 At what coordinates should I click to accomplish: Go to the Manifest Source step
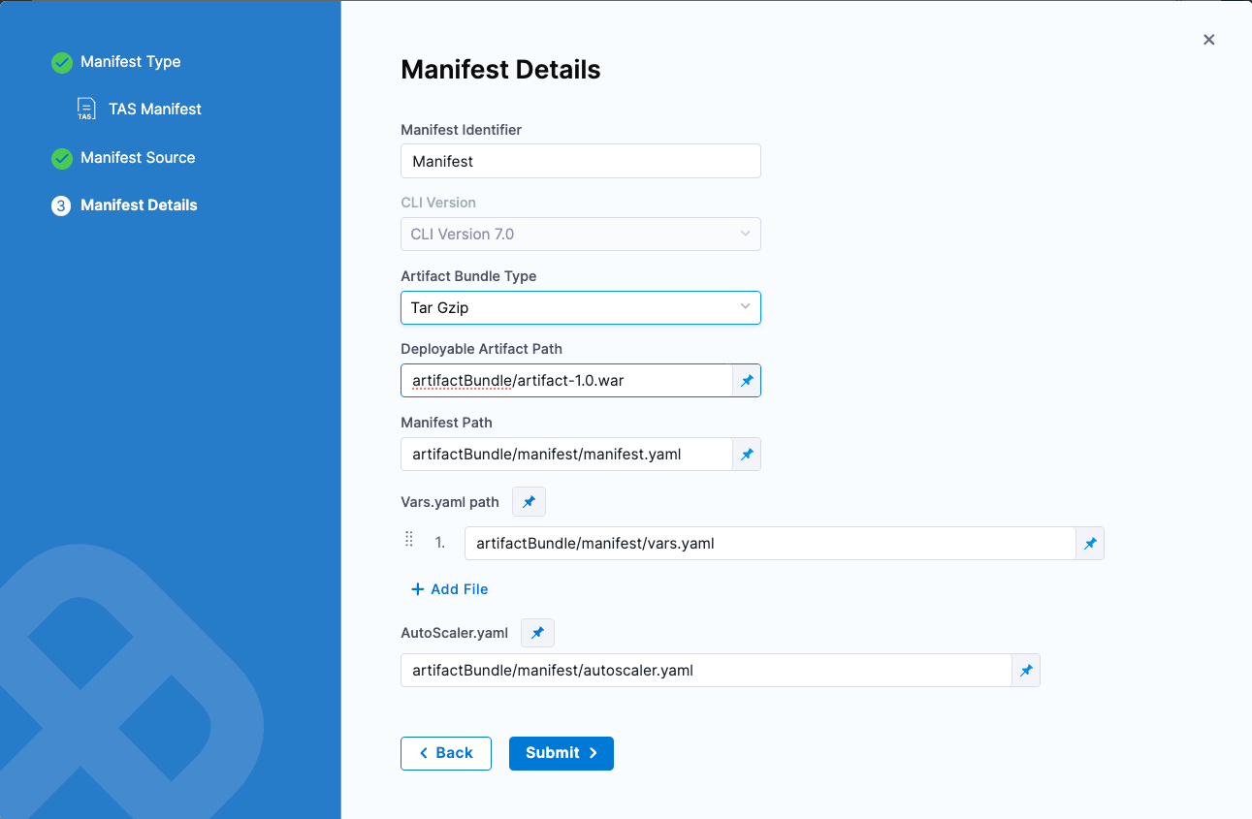[x=138, y=158]
